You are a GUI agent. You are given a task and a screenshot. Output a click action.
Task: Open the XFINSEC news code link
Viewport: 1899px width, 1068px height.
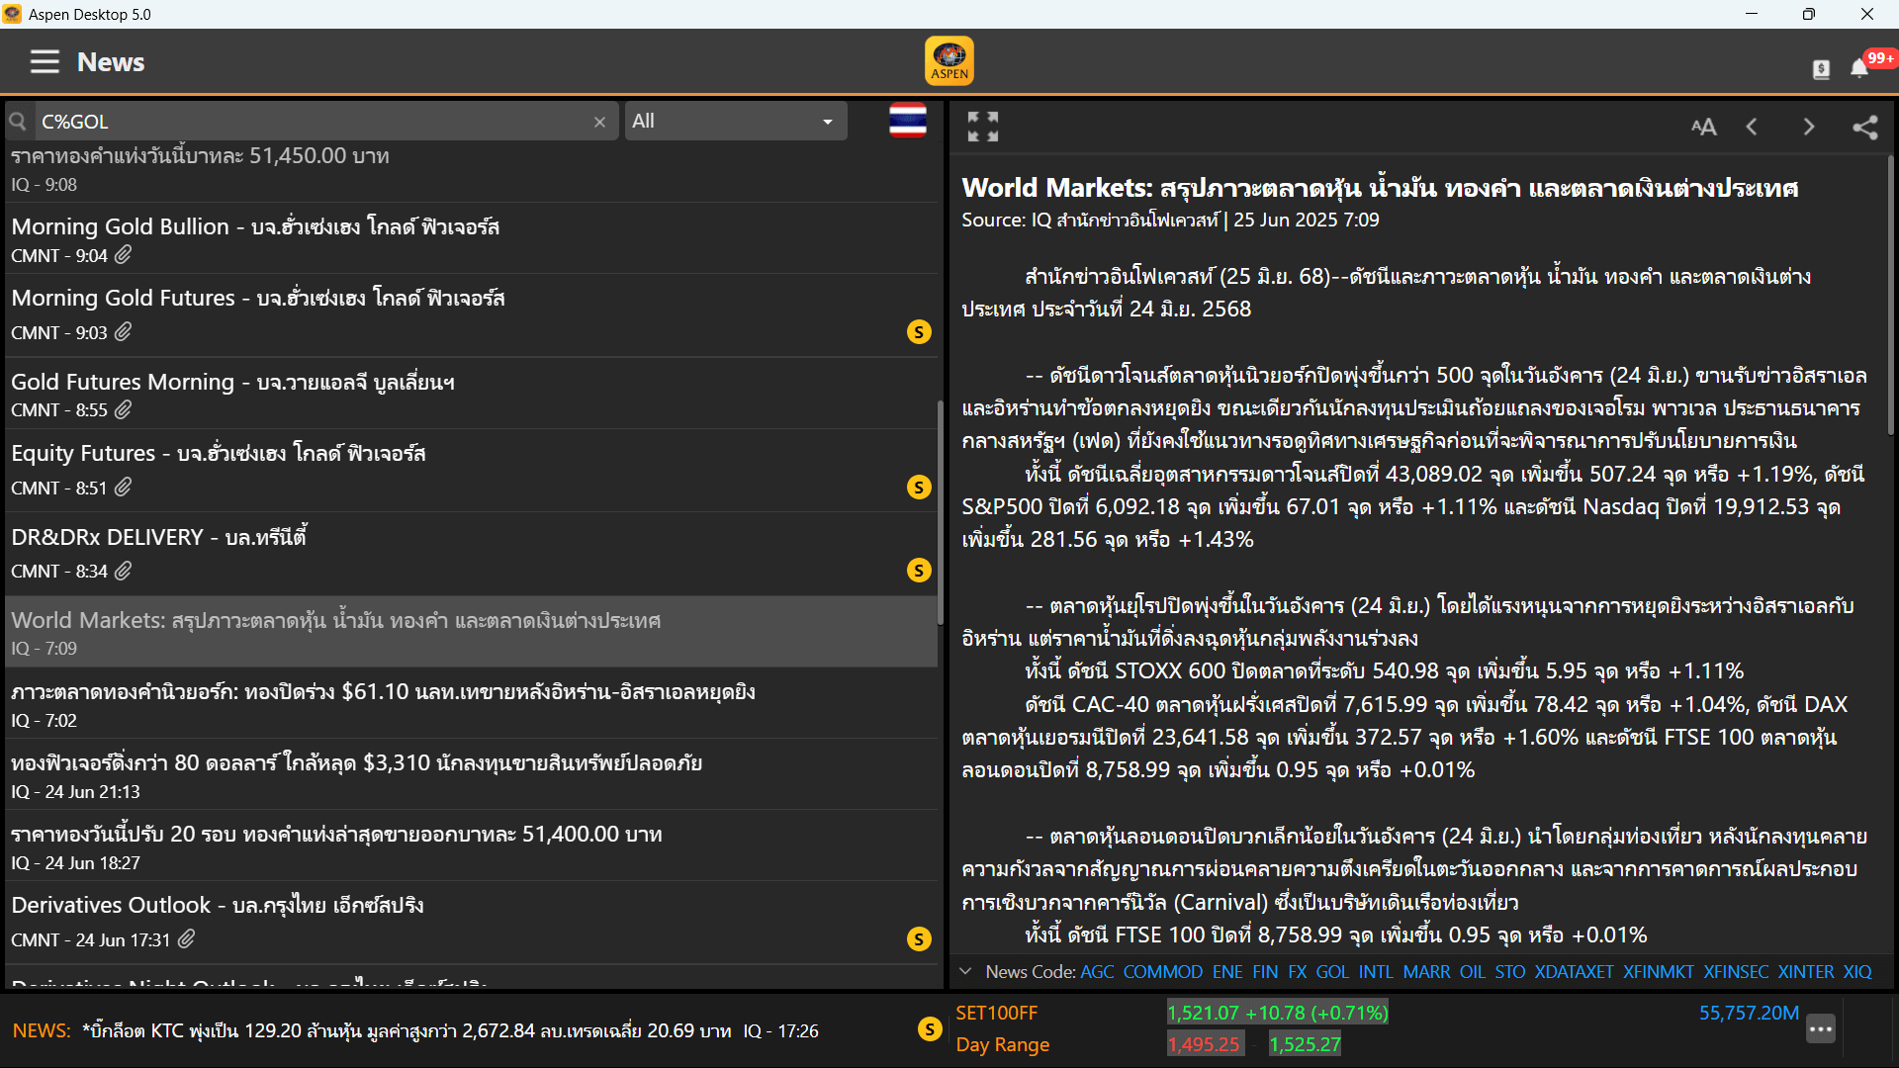[1736, 972]
